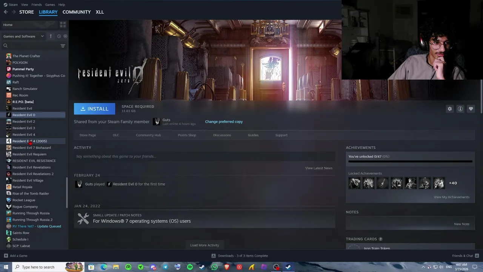The width and height of the screenshot is (483, 272).
Task: Switch library to grid collections view
Action: pyautogui.click(x=63, y=25)
